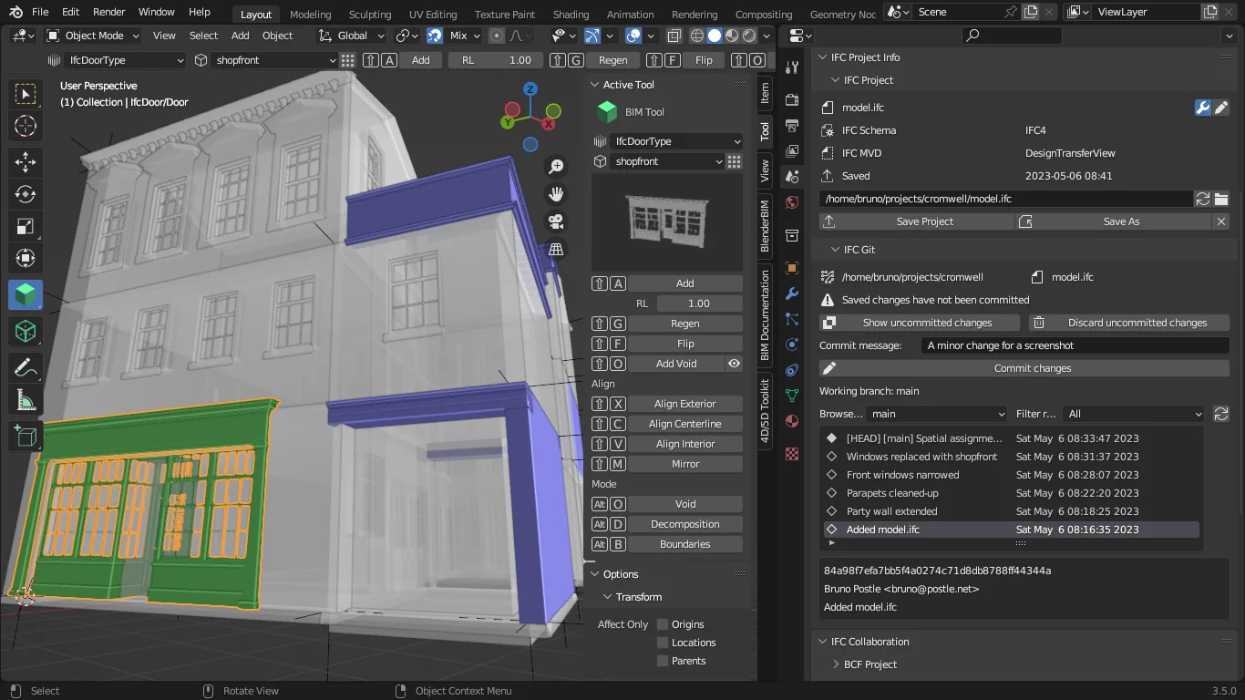The image size is (1245, 700).
Task: Select the Move tool in left toolbar
Action: pyautogui.click(x=26, y=162)
